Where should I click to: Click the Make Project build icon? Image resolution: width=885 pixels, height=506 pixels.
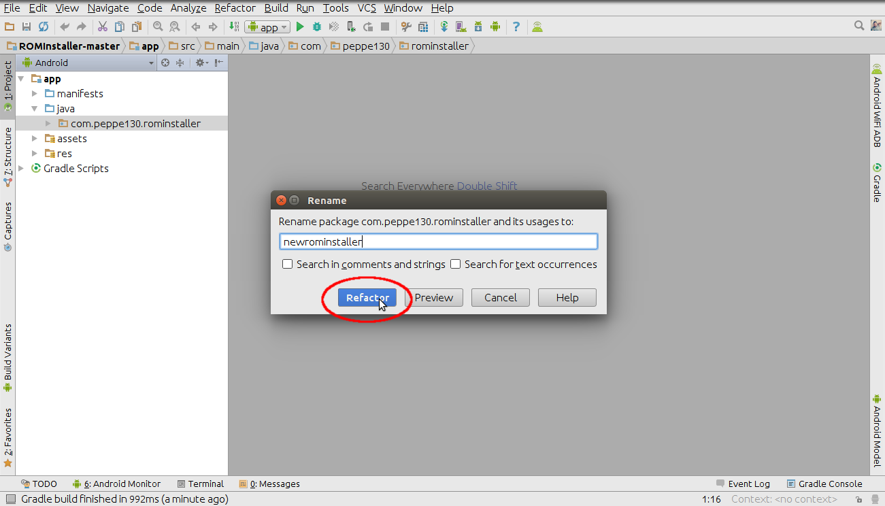tap(234, 27)
